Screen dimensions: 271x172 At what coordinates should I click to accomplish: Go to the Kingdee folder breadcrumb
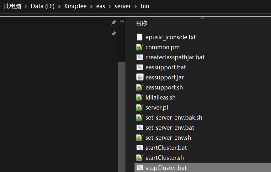pyautogui.click(x=75, y=6)
